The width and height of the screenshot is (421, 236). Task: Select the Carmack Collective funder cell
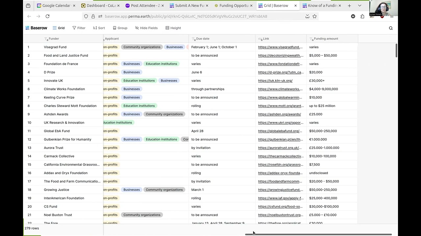[x=63, y=156]
